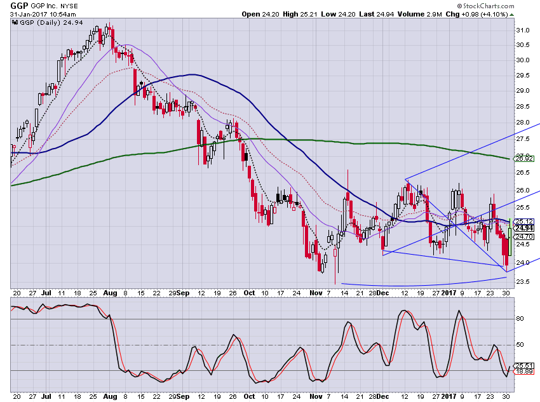Click the Aug label on price chart date axis

[110, 293]
